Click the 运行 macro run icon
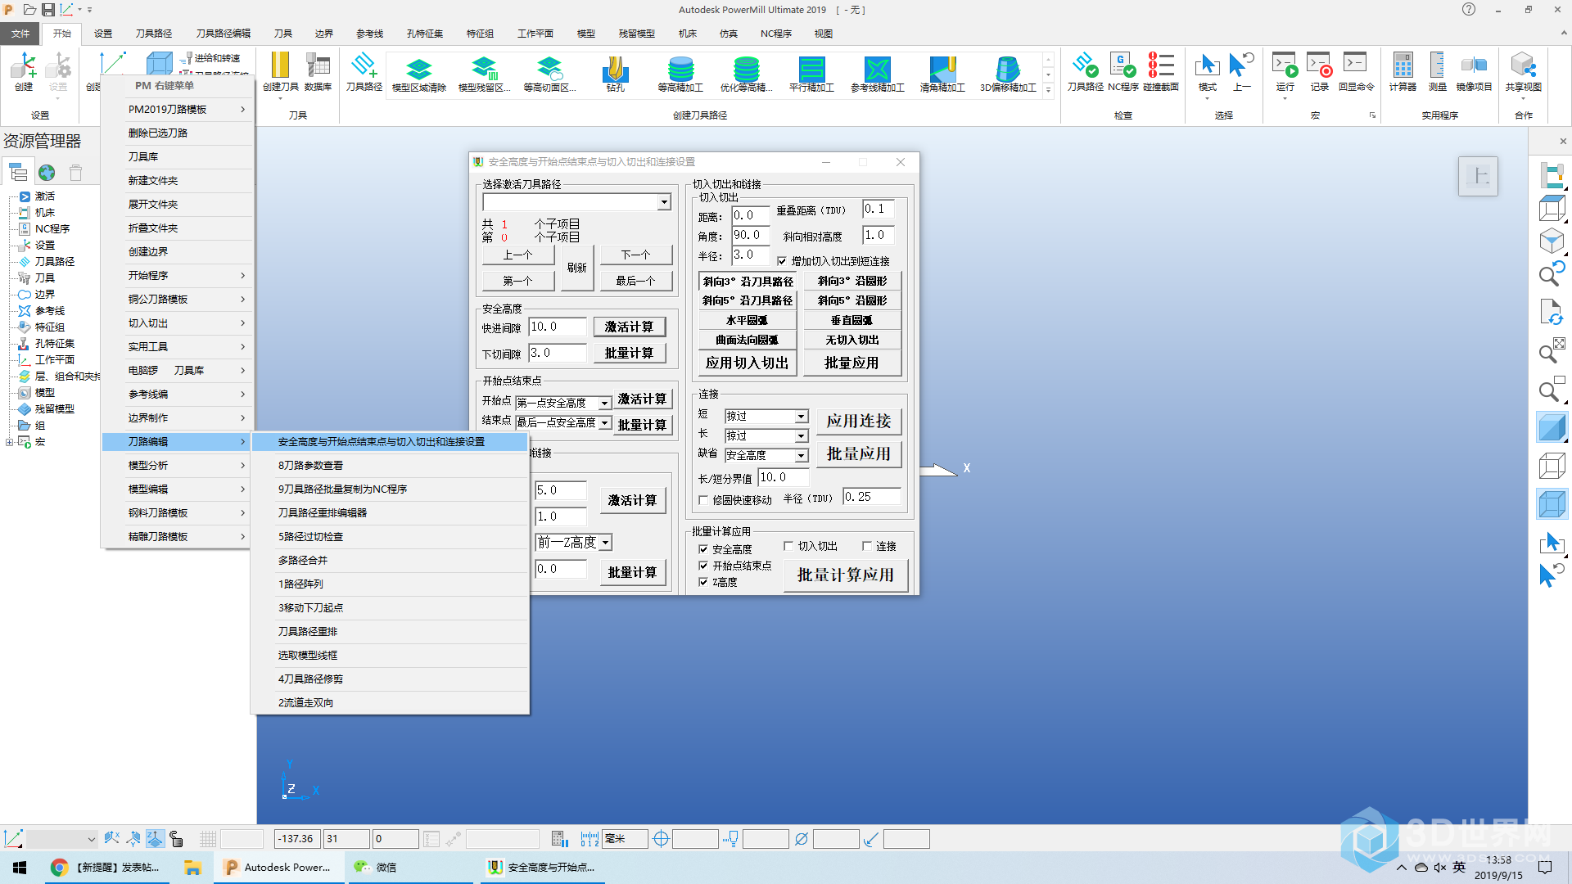 click(1285, 72)
